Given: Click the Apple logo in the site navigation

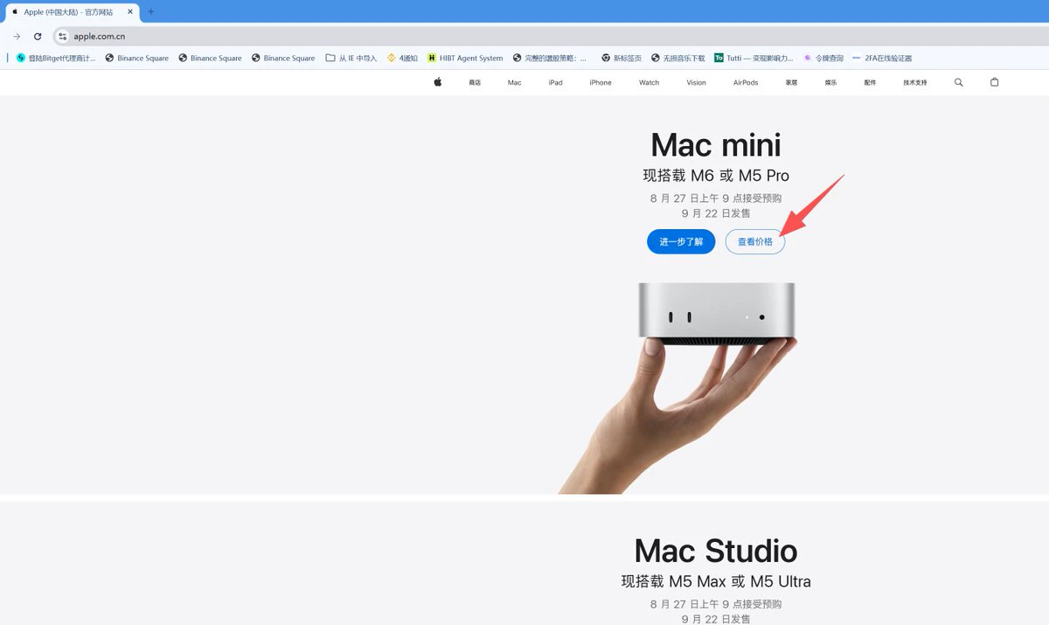Looking at the screenshot, I should tap(438, 82).
